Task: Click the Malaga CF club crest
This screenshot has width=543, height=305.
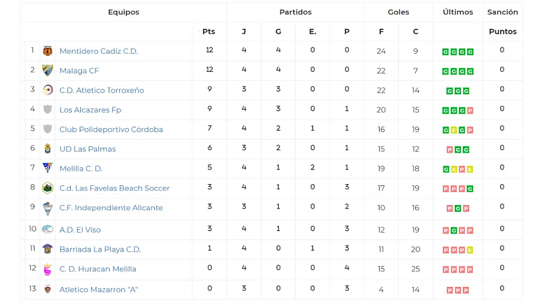Action: pyautogui.click(x=48, y=70)
